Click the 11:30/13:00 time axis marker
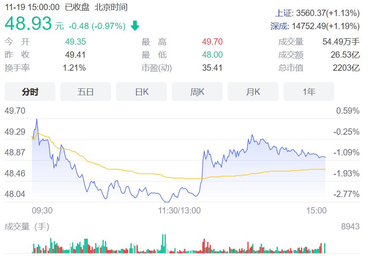 [x=180, y=210]
